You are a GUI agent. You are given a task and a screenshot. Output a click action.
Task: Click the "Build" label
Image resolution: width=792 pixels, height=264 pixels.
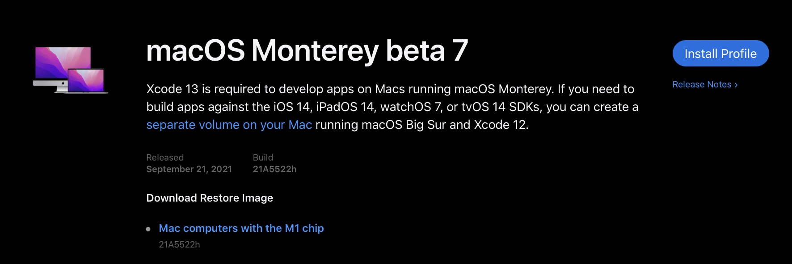point(263,157)
